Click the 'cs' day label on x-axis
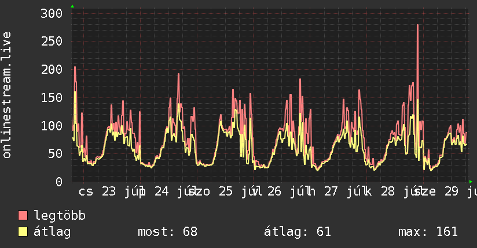Screen dimensions: 477x248 click(86, 191)
